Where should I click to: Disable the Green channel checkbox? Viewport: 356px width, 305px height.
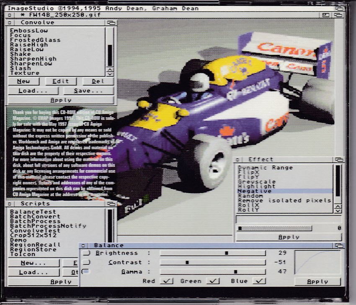tap(213, 281)
